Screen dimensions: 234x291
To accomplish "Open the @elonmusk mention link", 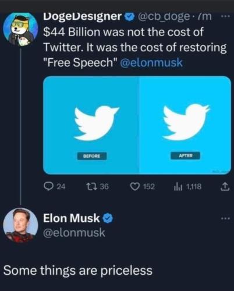I will point(151,63).
